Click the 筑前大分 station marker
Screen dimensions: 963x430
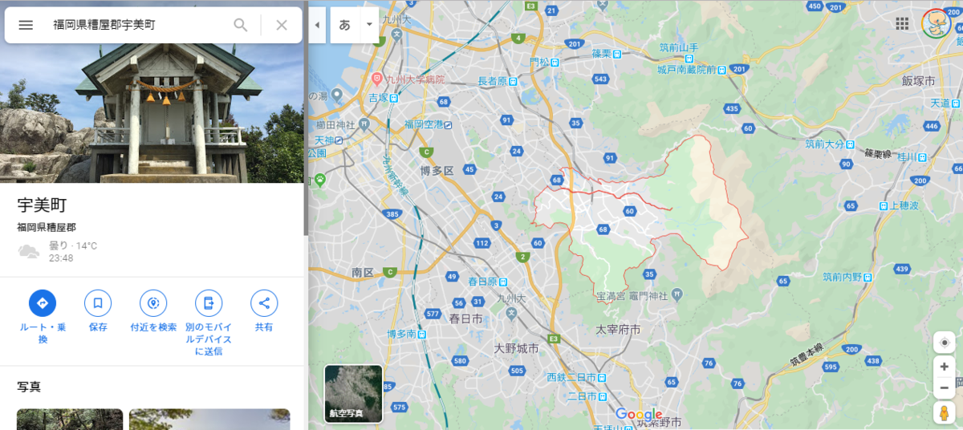[851, 144]
